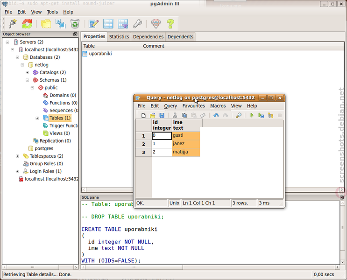This screenshot has height=280, width=347.
Task: Close the SQL pane panel
Action: [342, 197]
